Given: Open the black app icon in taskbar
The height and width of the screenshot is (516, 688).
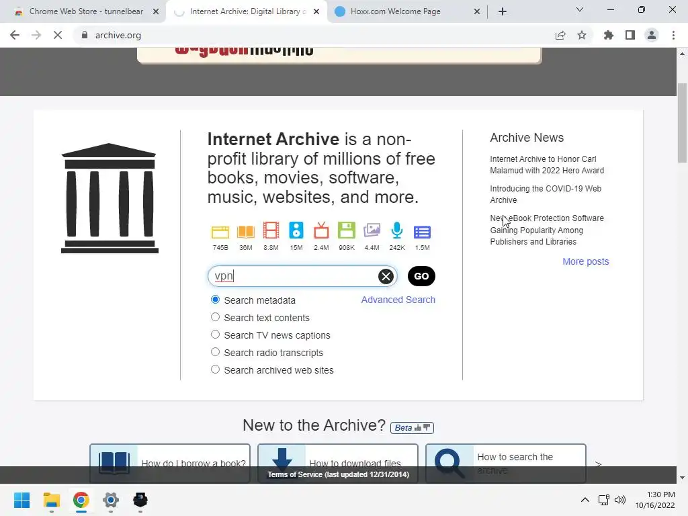Looking at the screenshot, I should coord(140,500).
